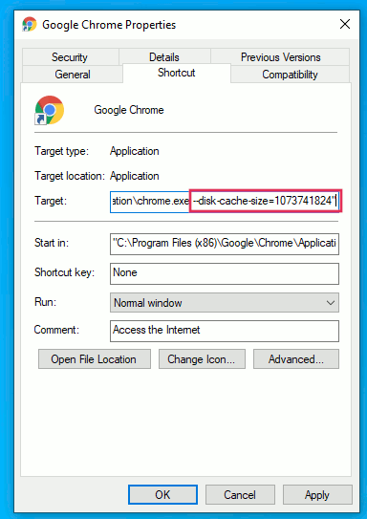
Task: Open the Compatibility tab
Action: click(x=290, y=75)
